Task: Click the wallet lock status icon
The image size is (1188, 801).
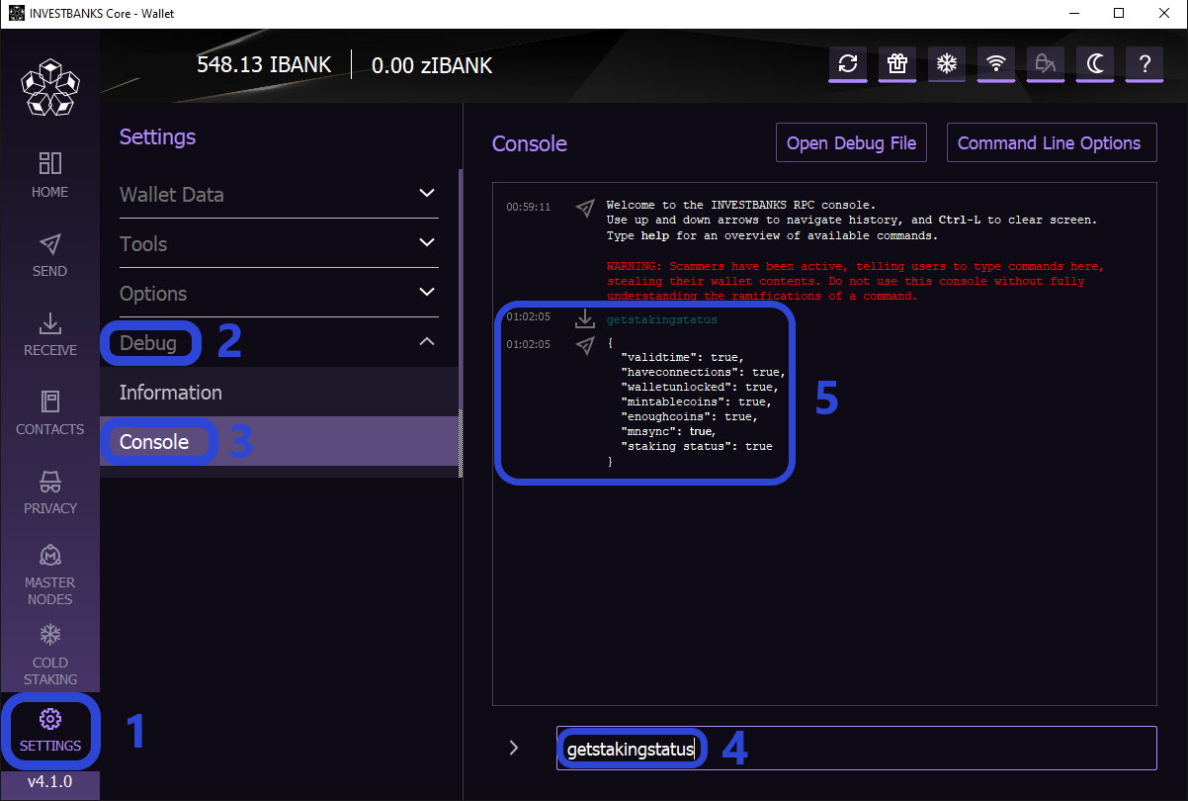Action: (1046, 64)
